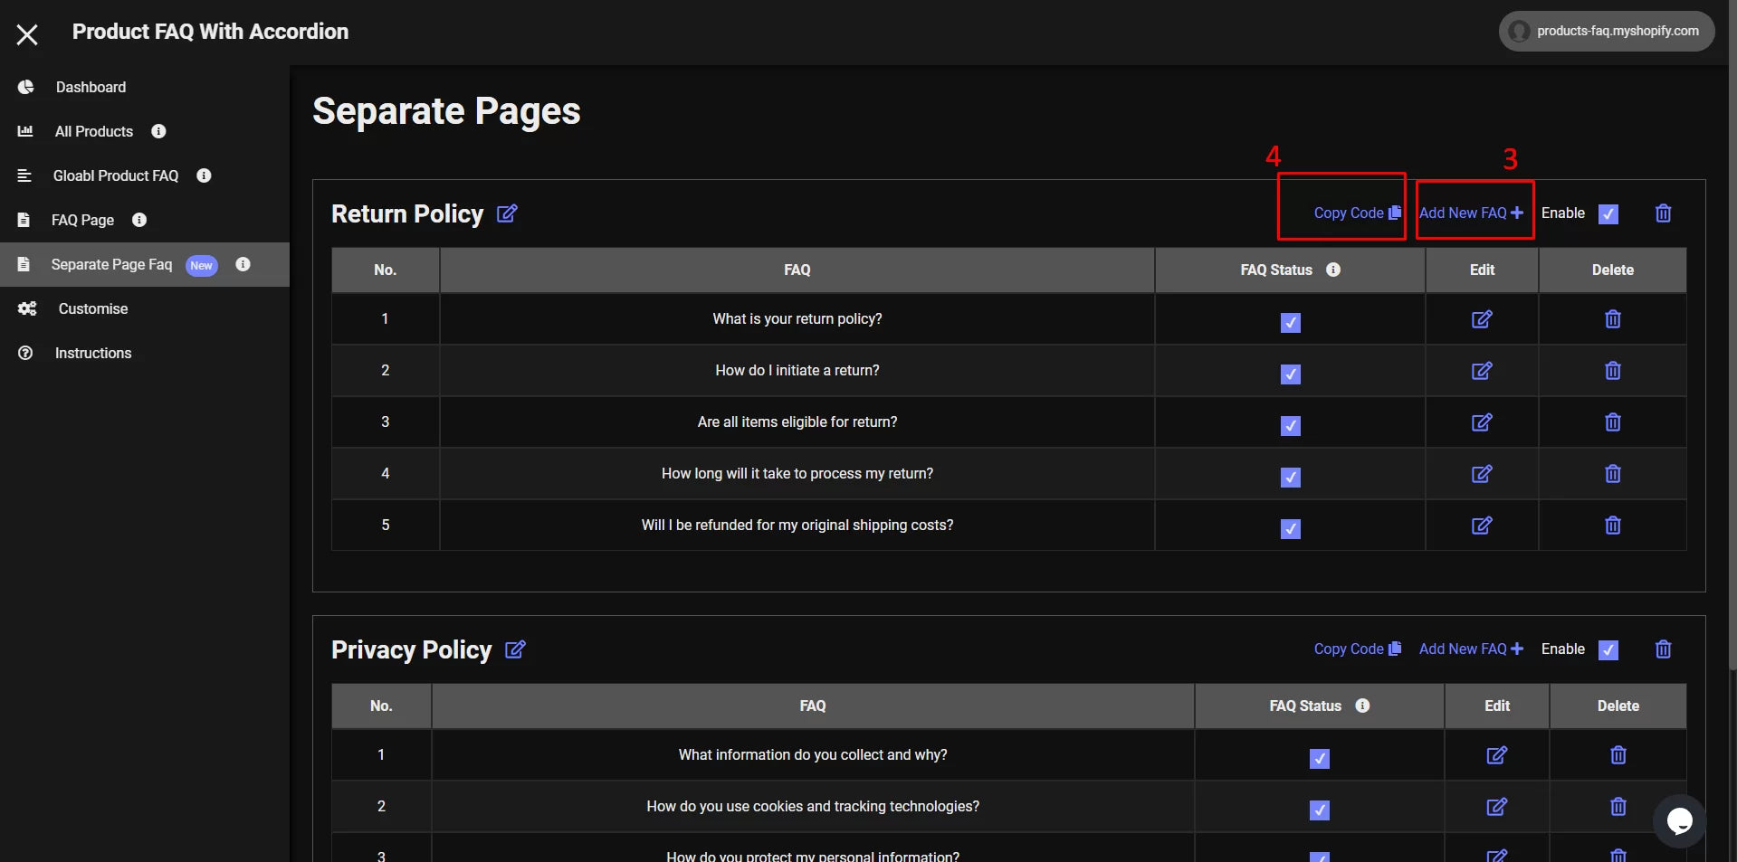Click the edit icon beside Return Policy title
Viewport: 1737px width, 862px height.
pos(507,213)
